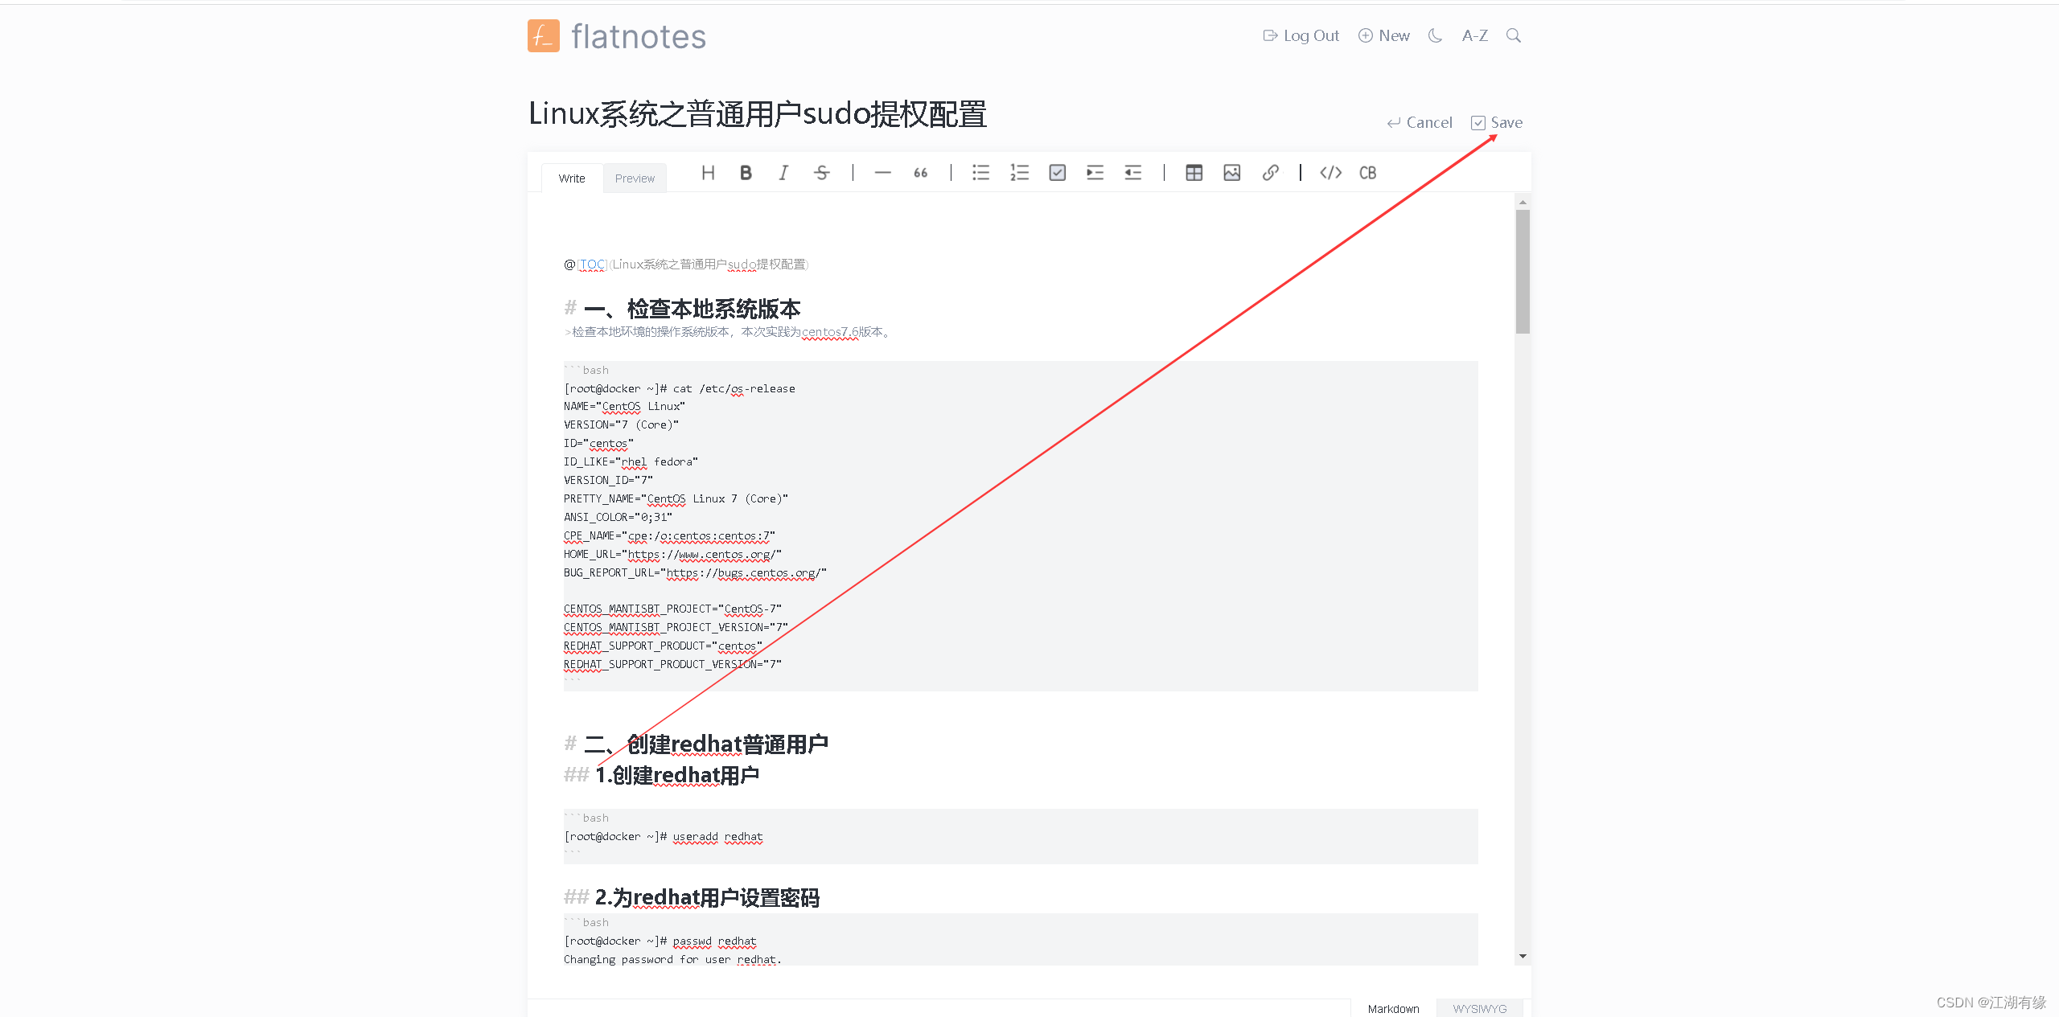Viewport: 2059px width, 1017px height.
Task: Click the note title text
Action: 757,114
